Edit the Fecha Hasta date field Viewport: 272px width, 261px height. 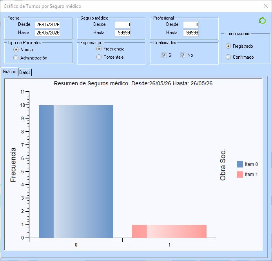(x=47, y=33)
